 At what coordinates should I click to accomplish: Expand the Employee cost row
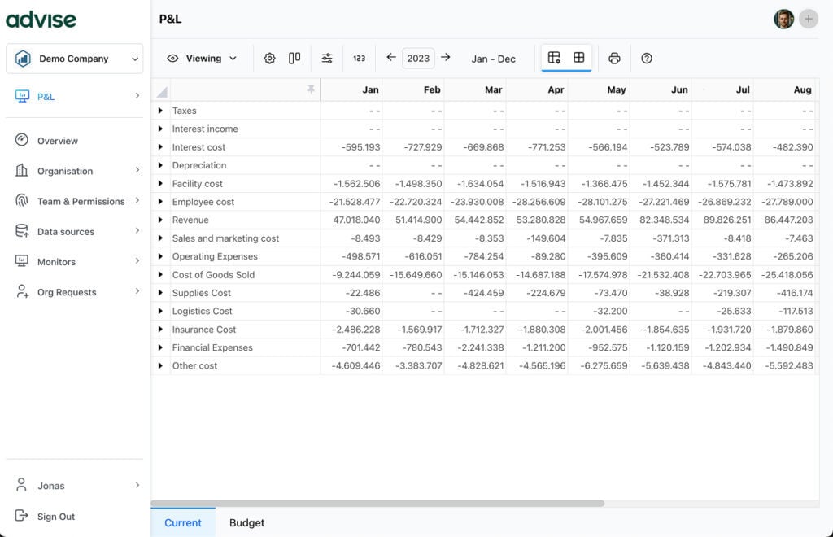tap(160, 202)
